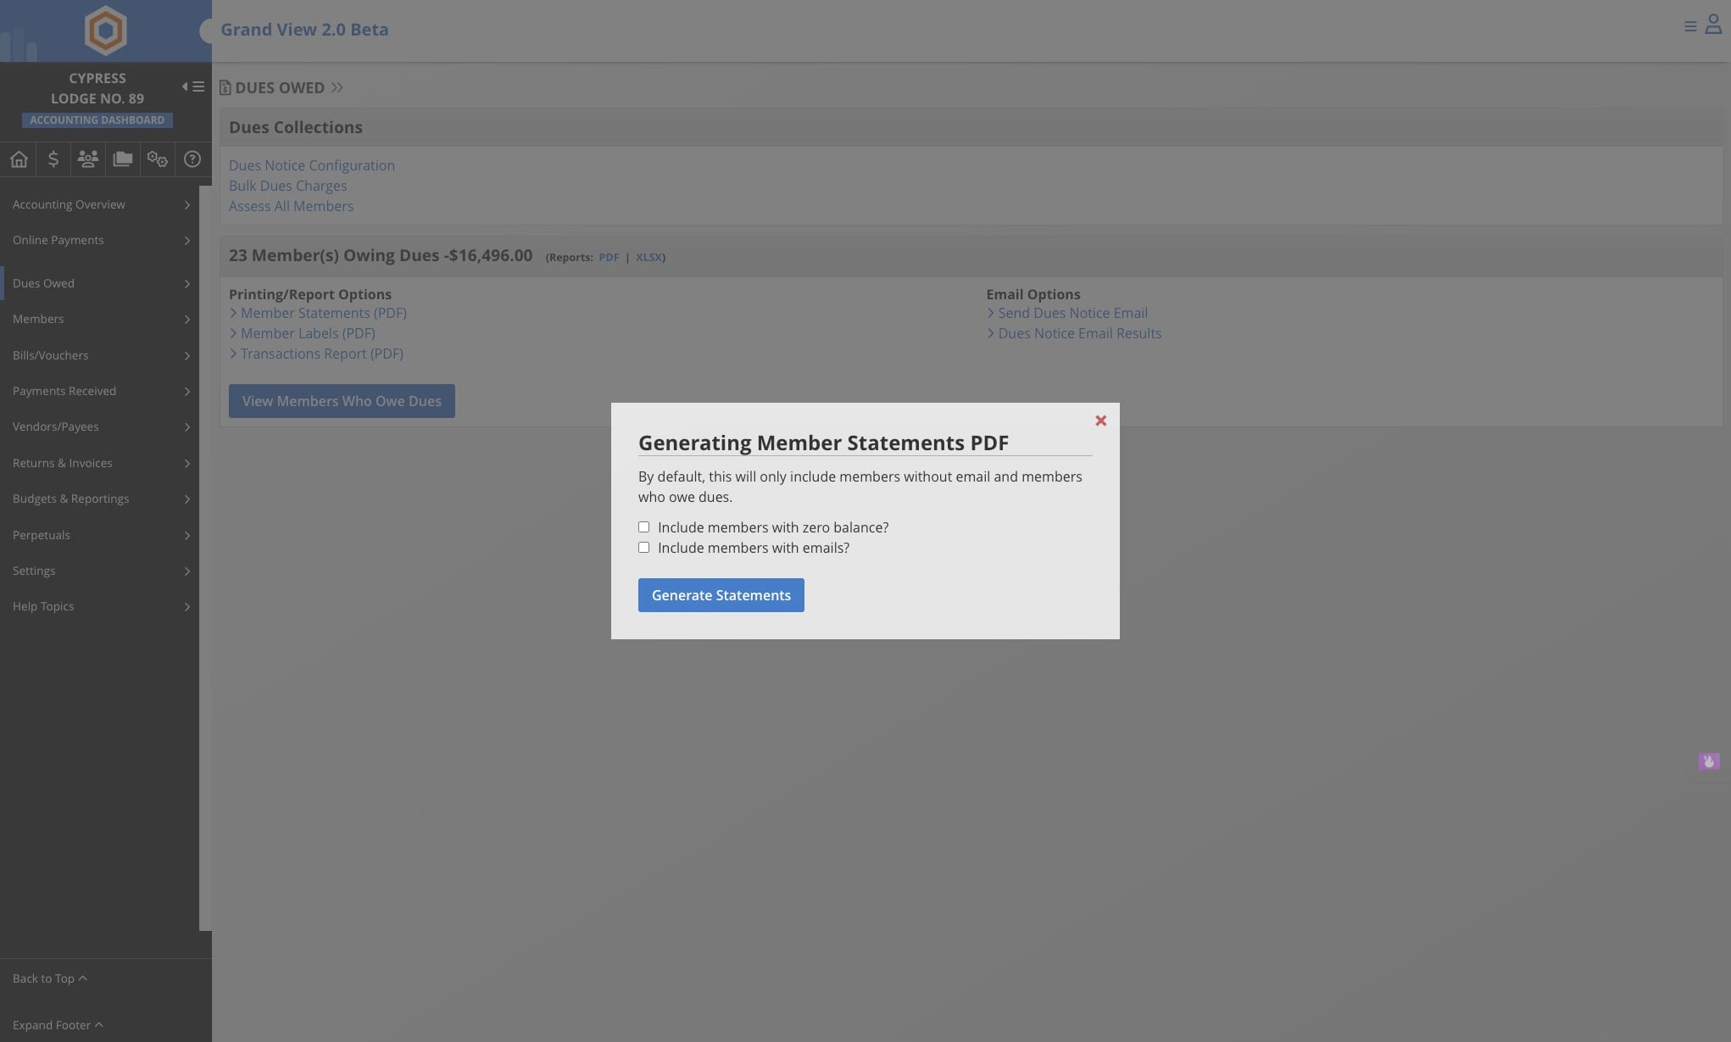Open Bulk Dues Charges link

point(287,186)
